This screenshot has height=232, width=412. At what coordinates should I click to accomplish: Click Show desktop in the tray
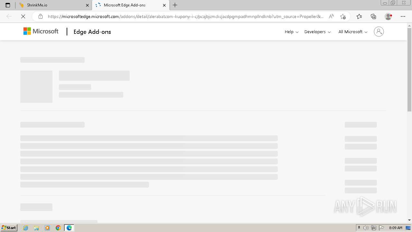click(408, 228)
